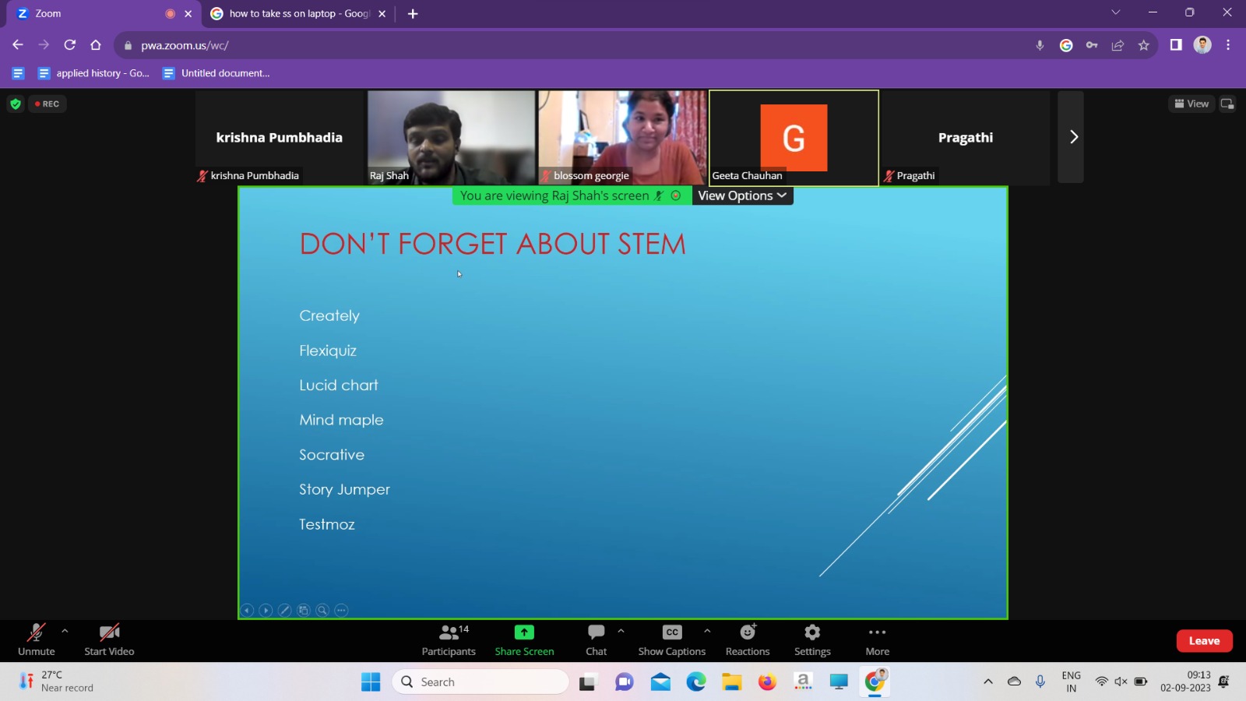Open Reactions menu
The height and width of the screenshot is (701, 1246).
pyautogui.click(x=748, y=640)
